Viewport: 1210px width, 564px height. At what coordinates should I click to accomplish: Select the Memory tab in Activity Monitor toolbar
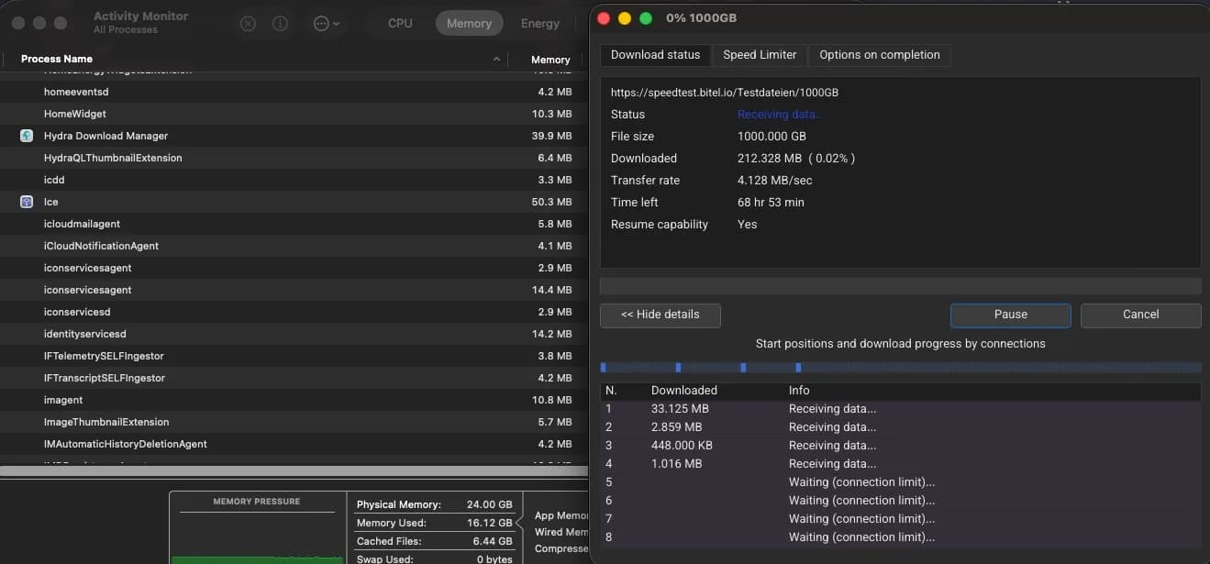[469, 24]
